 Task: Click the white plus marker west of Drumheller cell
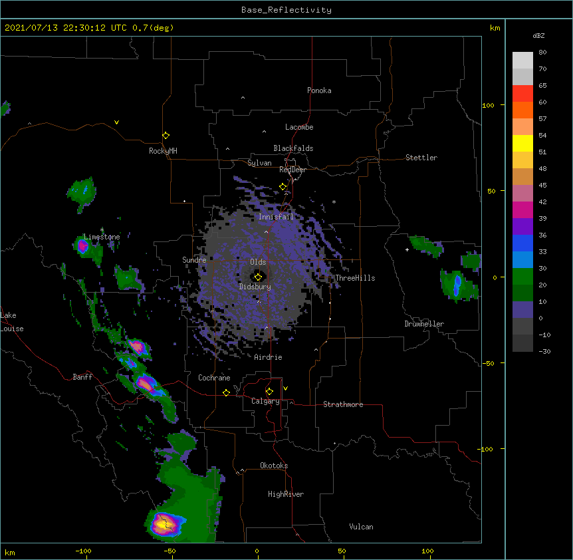coord(407,249)
